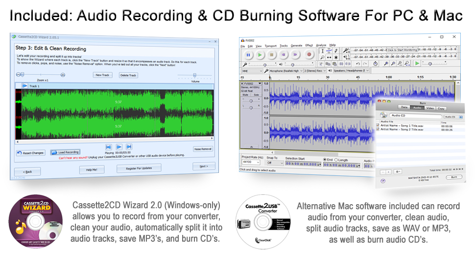Redo action in Audacity
The height and width of the screenshot is (253, 475).
(x=365, y=64)
